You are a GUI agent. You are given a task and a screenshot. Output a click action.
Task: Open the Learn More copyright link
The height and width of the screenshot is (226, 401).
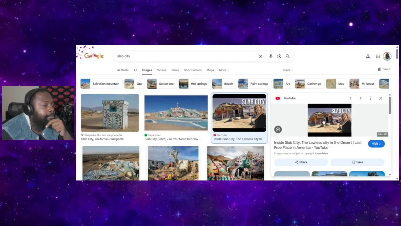[x=322, y=153]
